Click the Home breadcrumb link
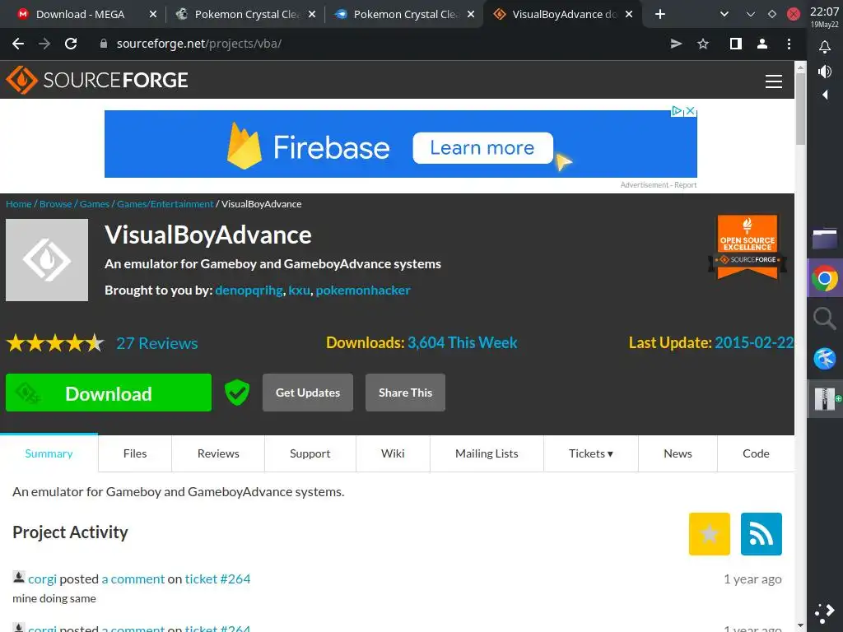 coord(19,204)
